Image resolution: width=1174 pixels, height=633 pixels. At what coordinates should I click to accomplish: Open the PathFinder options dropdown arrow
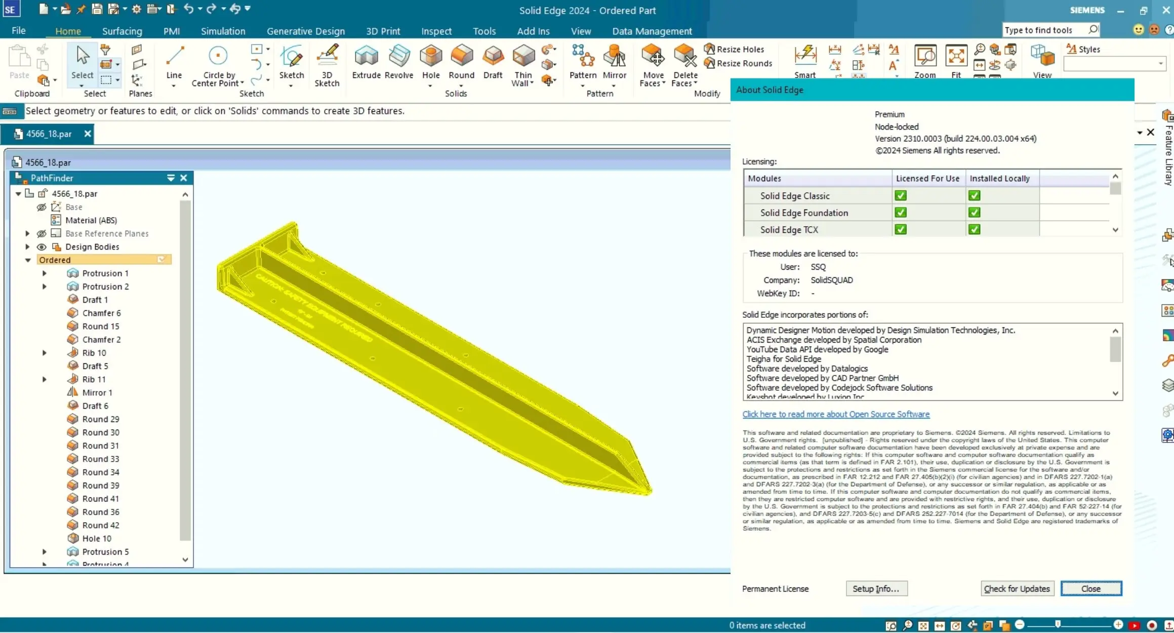(x=171, y=178)
